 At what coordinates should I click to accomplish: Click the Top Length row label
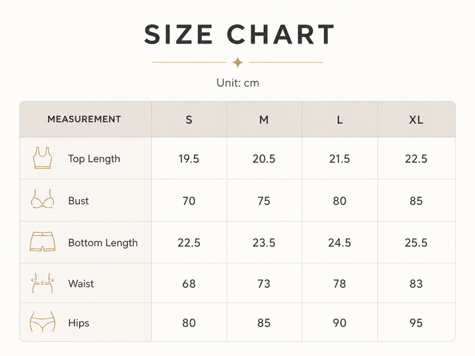coord(94,159)
